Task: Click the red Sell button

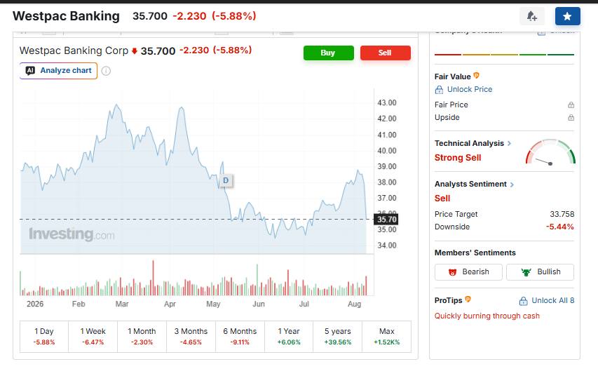Action: pyautogui.click(x=385, y=53)
